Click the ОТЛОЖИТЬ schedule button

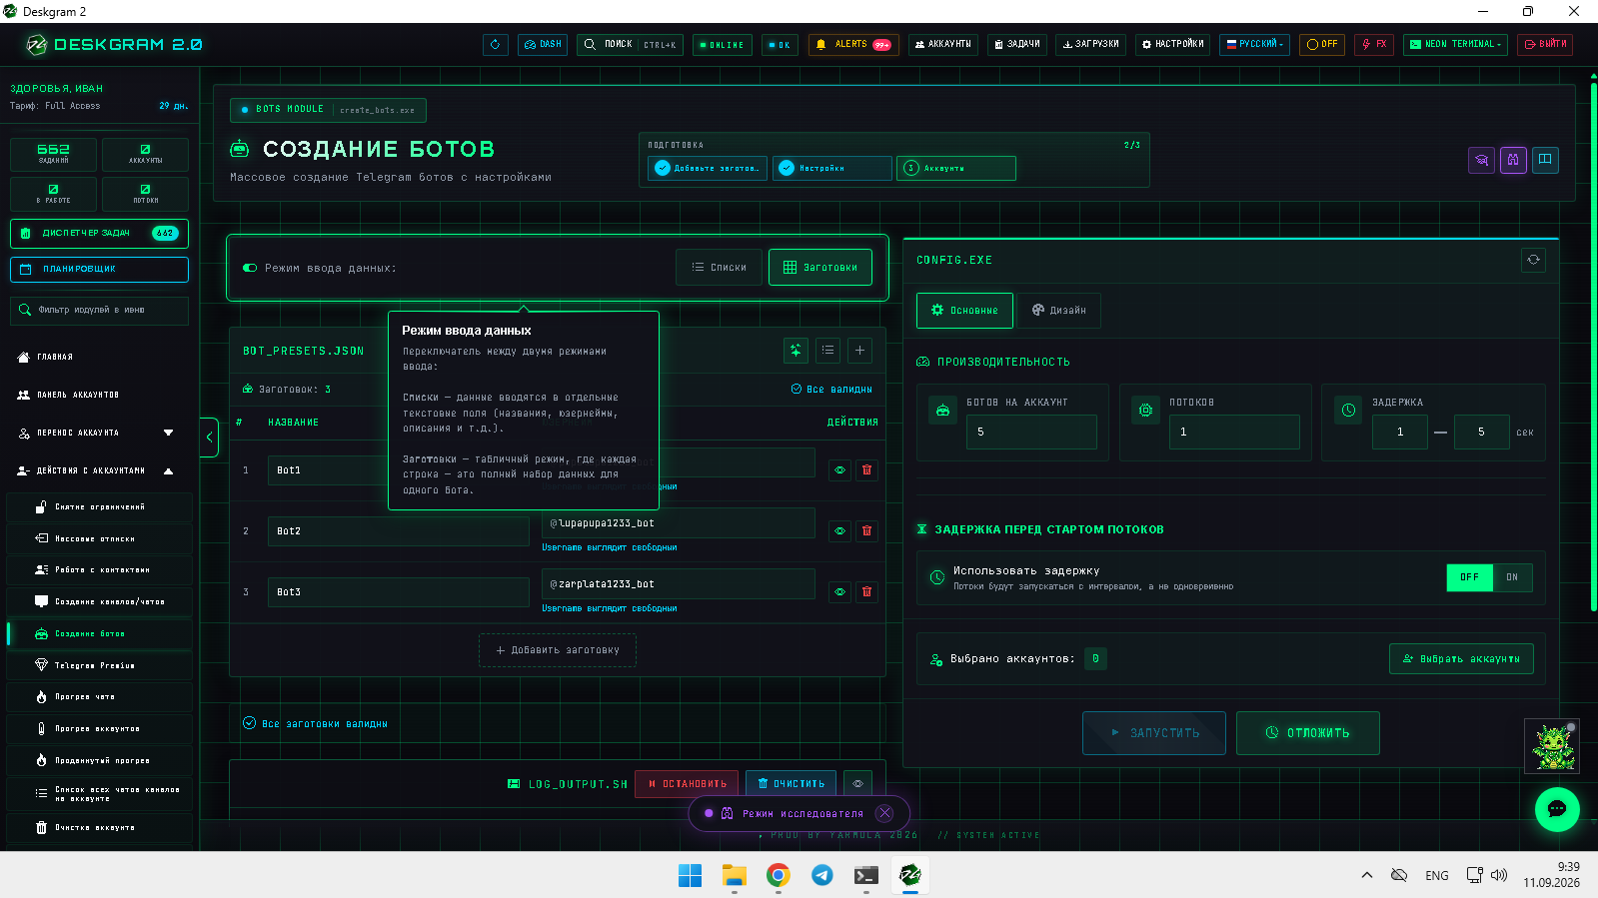[1307, 733]
